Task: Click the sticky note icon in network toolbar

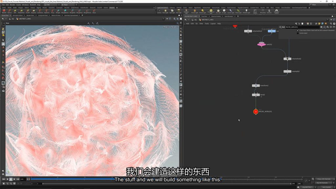Action: pyautogui.click(x=319, y=24)
